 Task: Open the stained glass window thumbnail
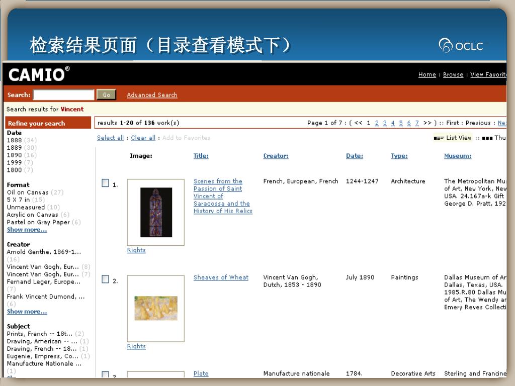pyautogui.click(x=156, y=213)
